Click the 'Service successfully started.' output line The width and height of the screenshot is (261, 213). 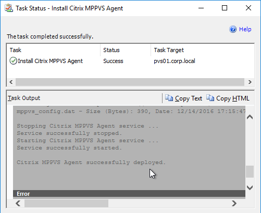[x=69, y=148]
